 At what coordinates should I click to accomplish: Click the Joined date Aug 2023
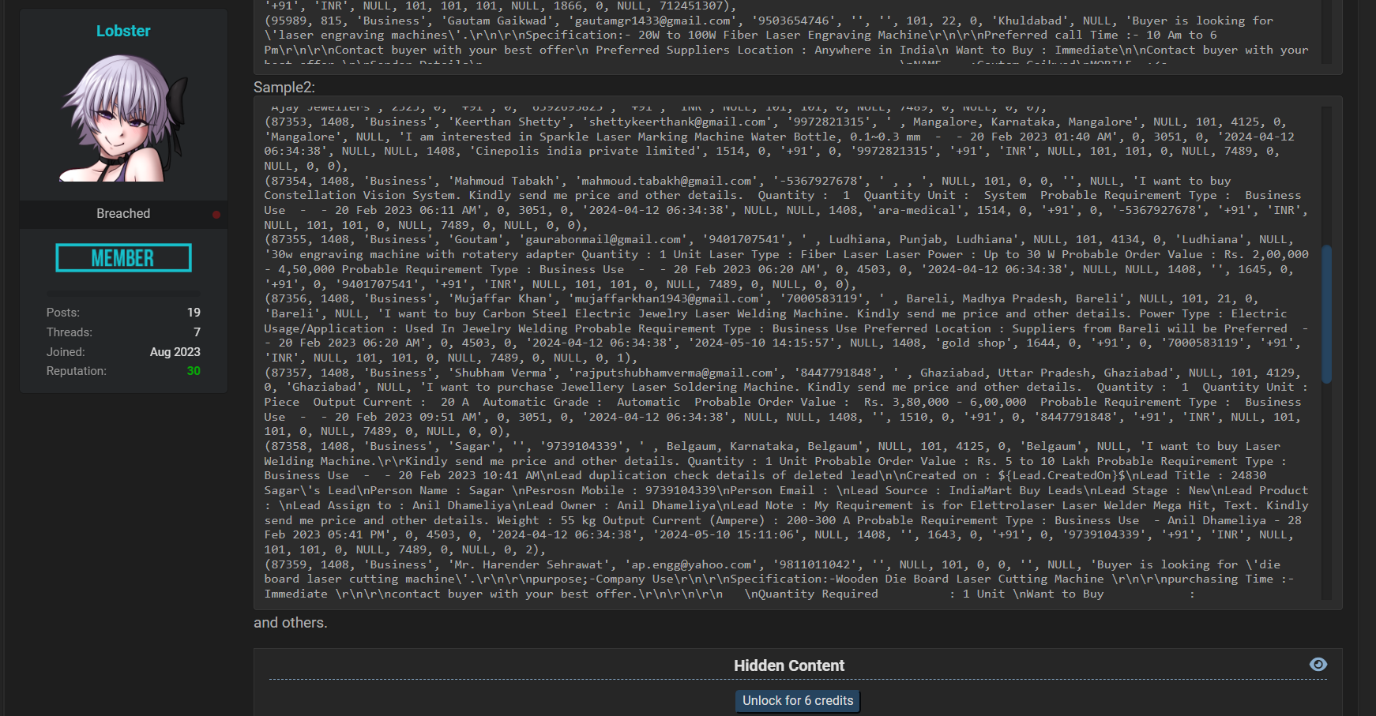point(175,352)
